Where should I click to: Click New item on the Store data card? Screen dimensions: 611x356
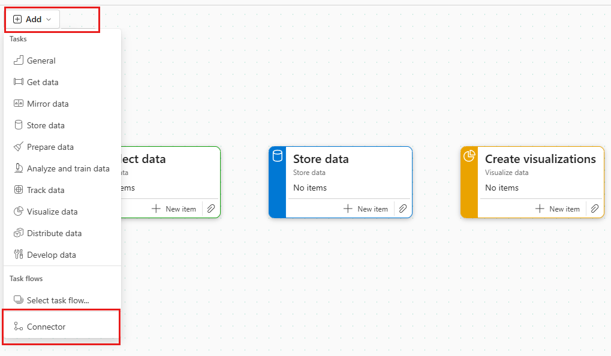(365, 208)
